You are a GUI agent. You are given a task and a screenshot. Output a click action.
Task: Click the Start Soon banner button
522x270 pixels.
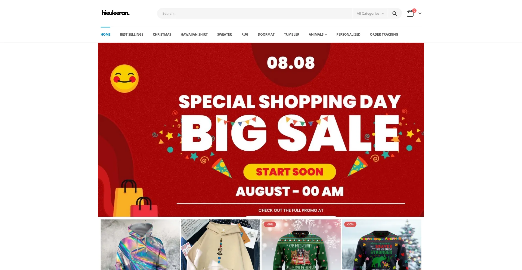pos(290,172)
